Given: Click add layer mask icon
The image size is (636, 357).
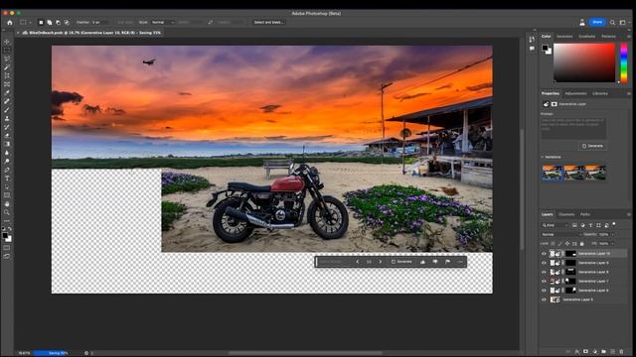Looking at the screenshot, I should click(585, 352).
